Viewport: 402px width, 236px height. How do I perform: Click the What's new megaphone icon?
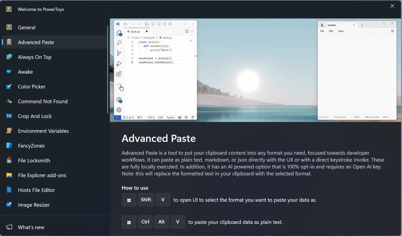coord(9,227)
